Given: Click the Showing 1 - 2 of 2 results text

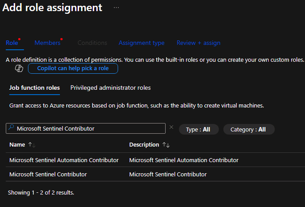Looking at the screenshot, I should click(41, 193).
